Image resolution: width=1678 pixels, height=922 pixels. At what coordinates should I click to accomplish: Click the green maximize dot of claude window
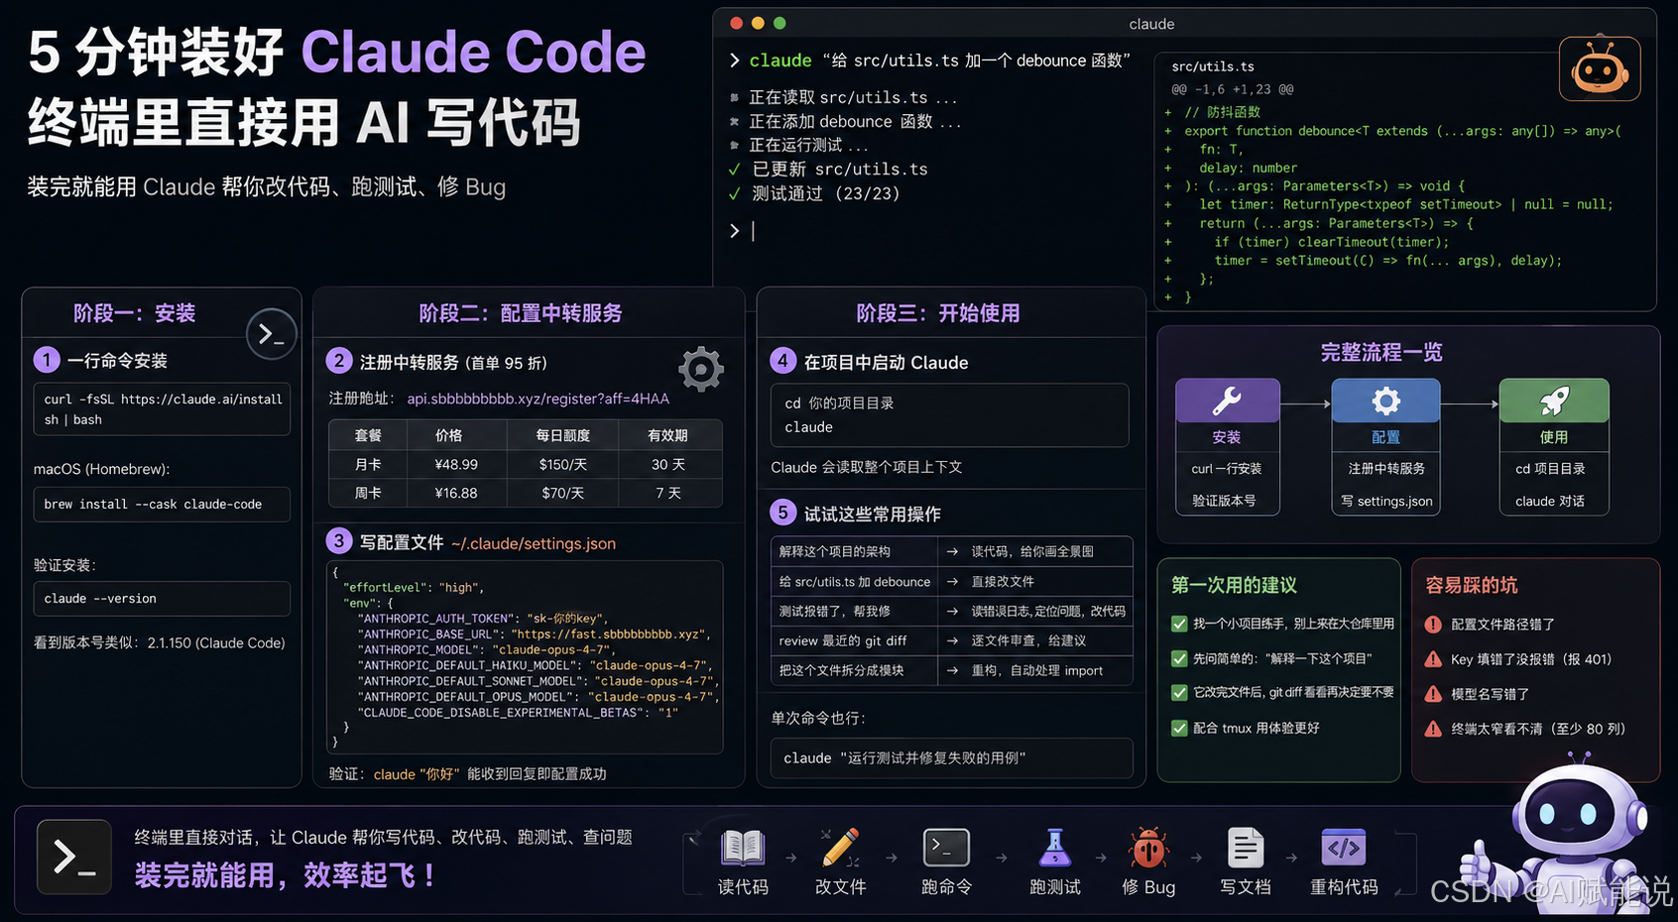[x=779, y=23]
